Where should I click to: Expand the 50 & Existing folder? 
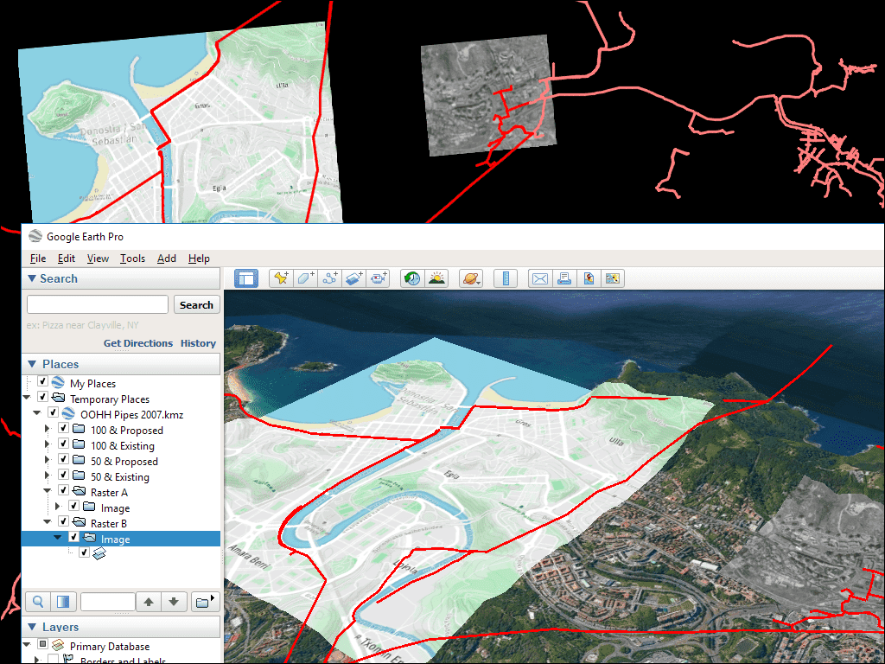coord(48,477)
